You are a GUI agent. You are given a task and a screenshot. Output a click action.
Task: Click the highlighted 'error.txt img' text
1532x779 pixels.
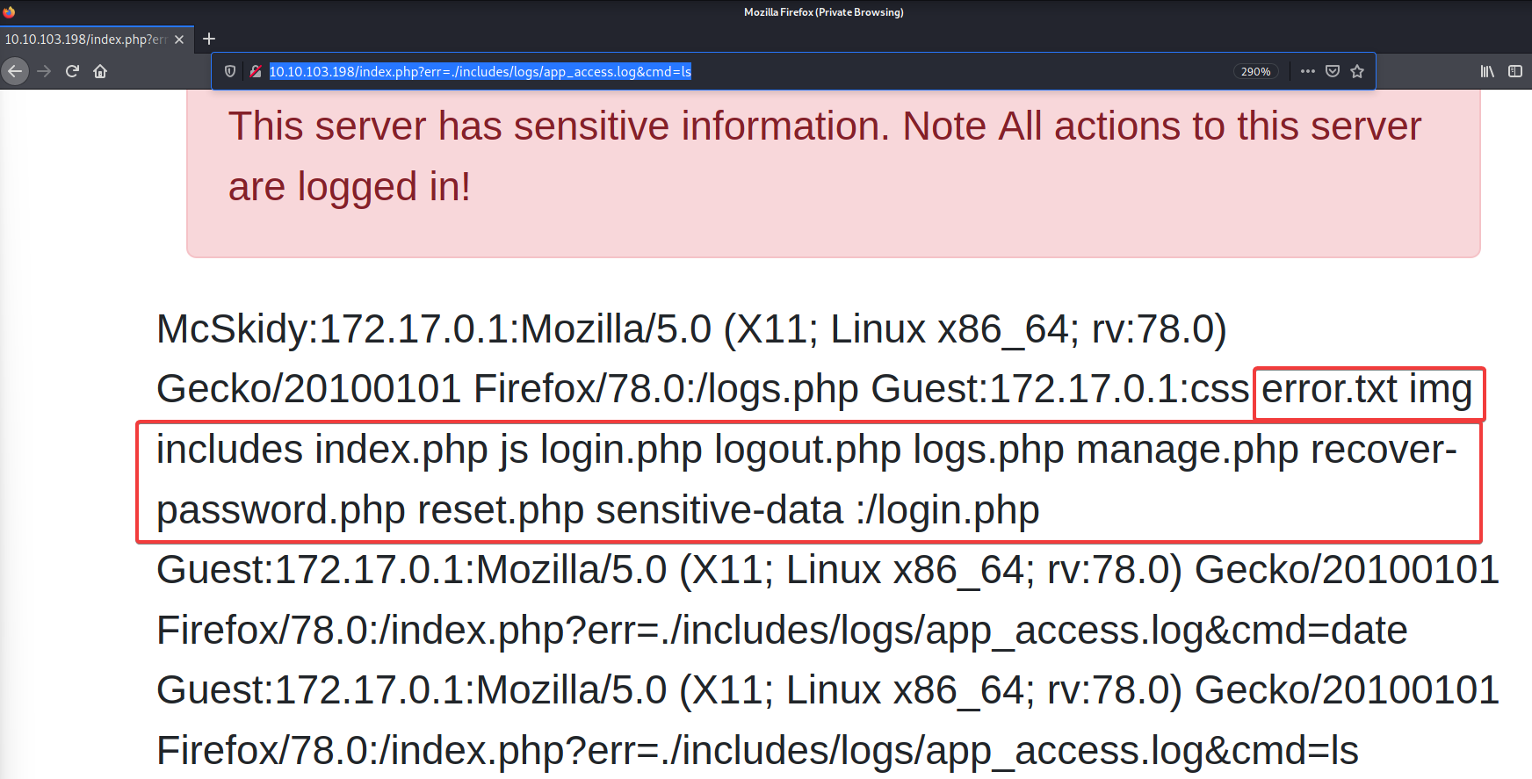[1367, 390]
